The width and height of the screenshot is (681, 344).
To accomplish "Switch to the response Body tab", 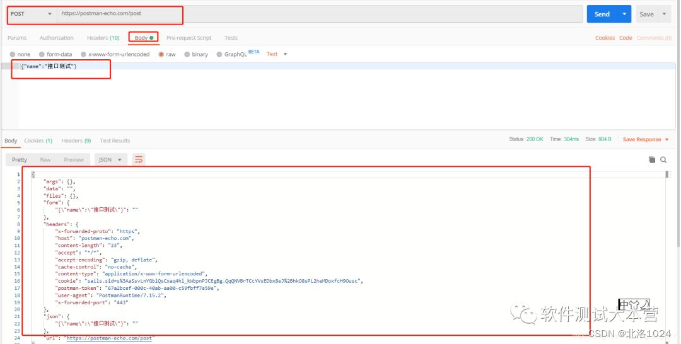I will 11,140.
